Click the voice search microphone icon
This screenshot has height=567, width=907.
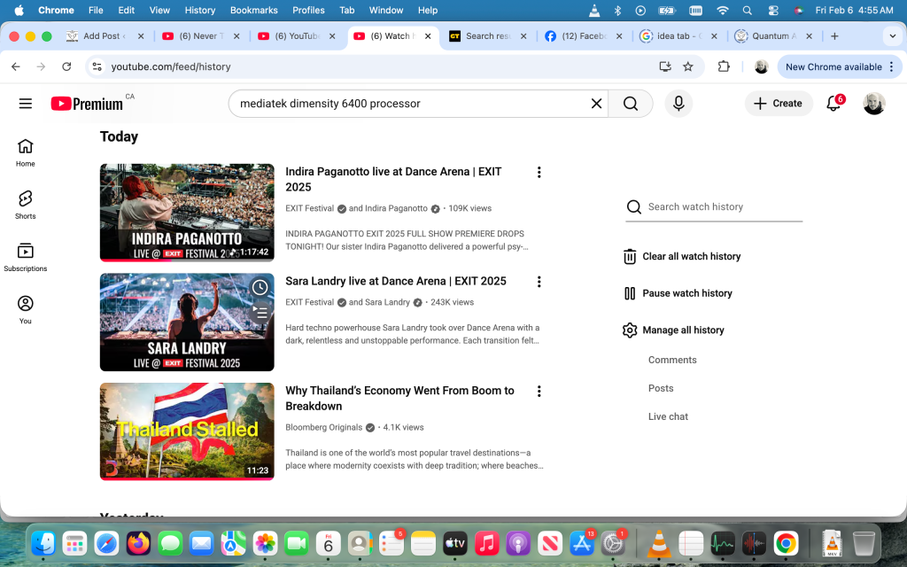point(678,104)
